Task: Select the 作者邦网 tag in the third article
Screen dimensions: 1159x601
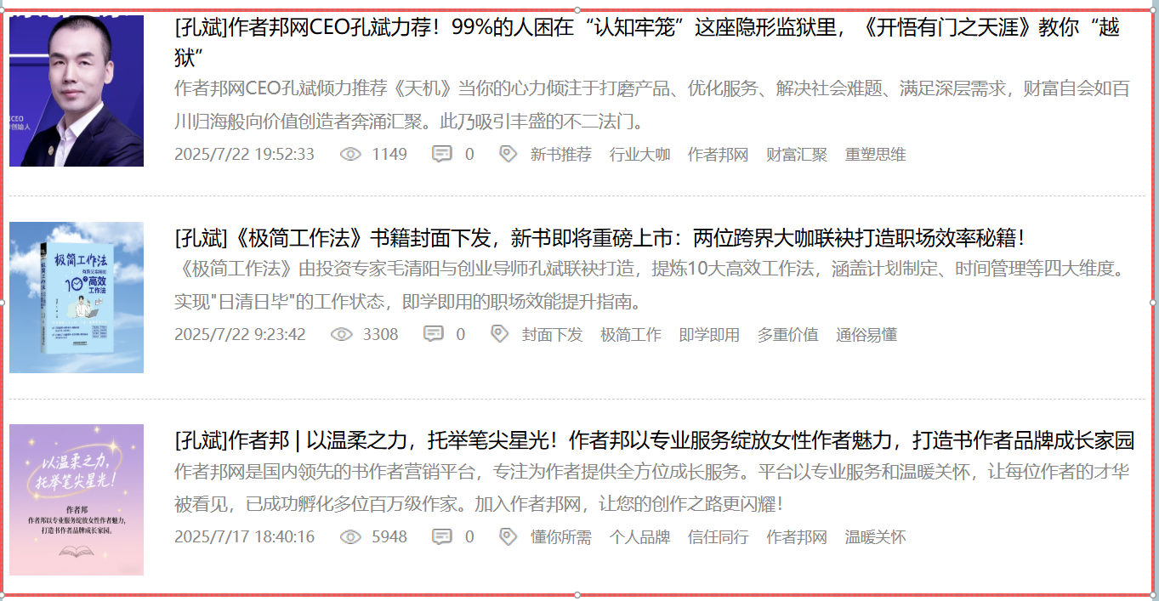Action: [x=797, y=536]
